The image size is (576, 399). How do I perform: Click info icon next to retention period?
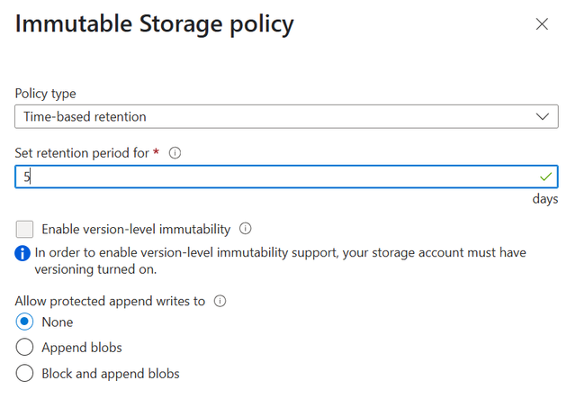point(175,152)
